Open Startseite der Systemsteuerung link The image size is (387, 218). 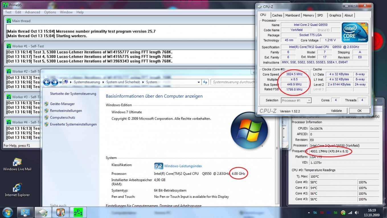(x=73, y=94)
